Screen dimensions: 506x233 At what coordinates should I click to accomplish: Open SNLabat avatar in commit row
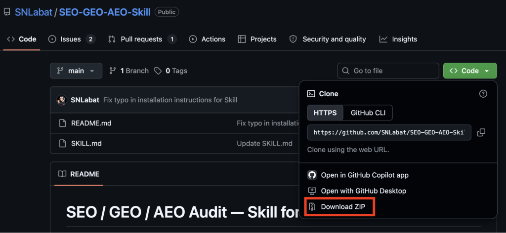[62, 100]
